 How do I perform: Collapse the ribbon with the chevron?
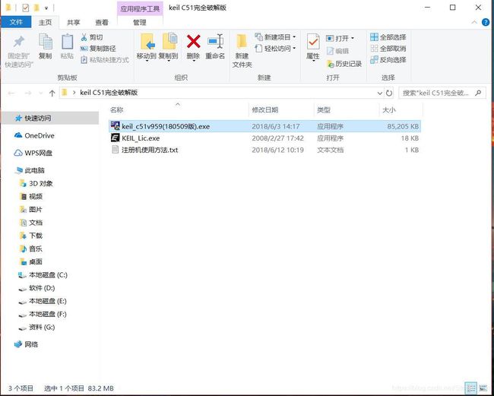click(x=474, y=22)
